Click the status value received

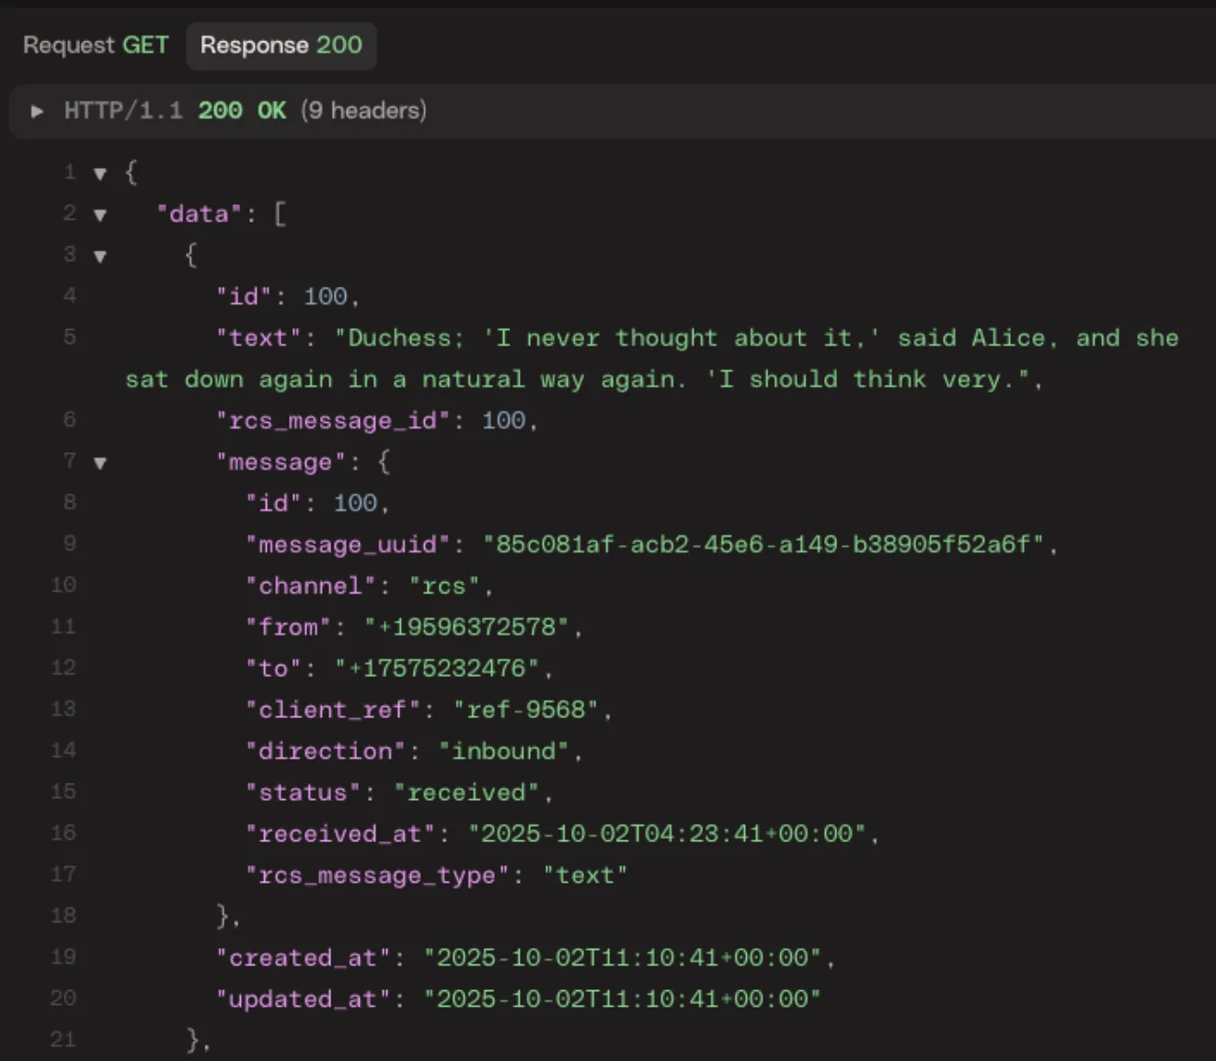(471, 792)
